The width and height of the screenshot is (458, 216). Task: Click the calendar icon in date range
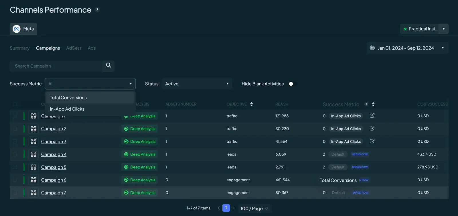[372, 48]
